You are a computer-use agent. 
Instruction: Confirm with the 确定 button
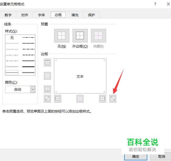(x=136, y=157)
